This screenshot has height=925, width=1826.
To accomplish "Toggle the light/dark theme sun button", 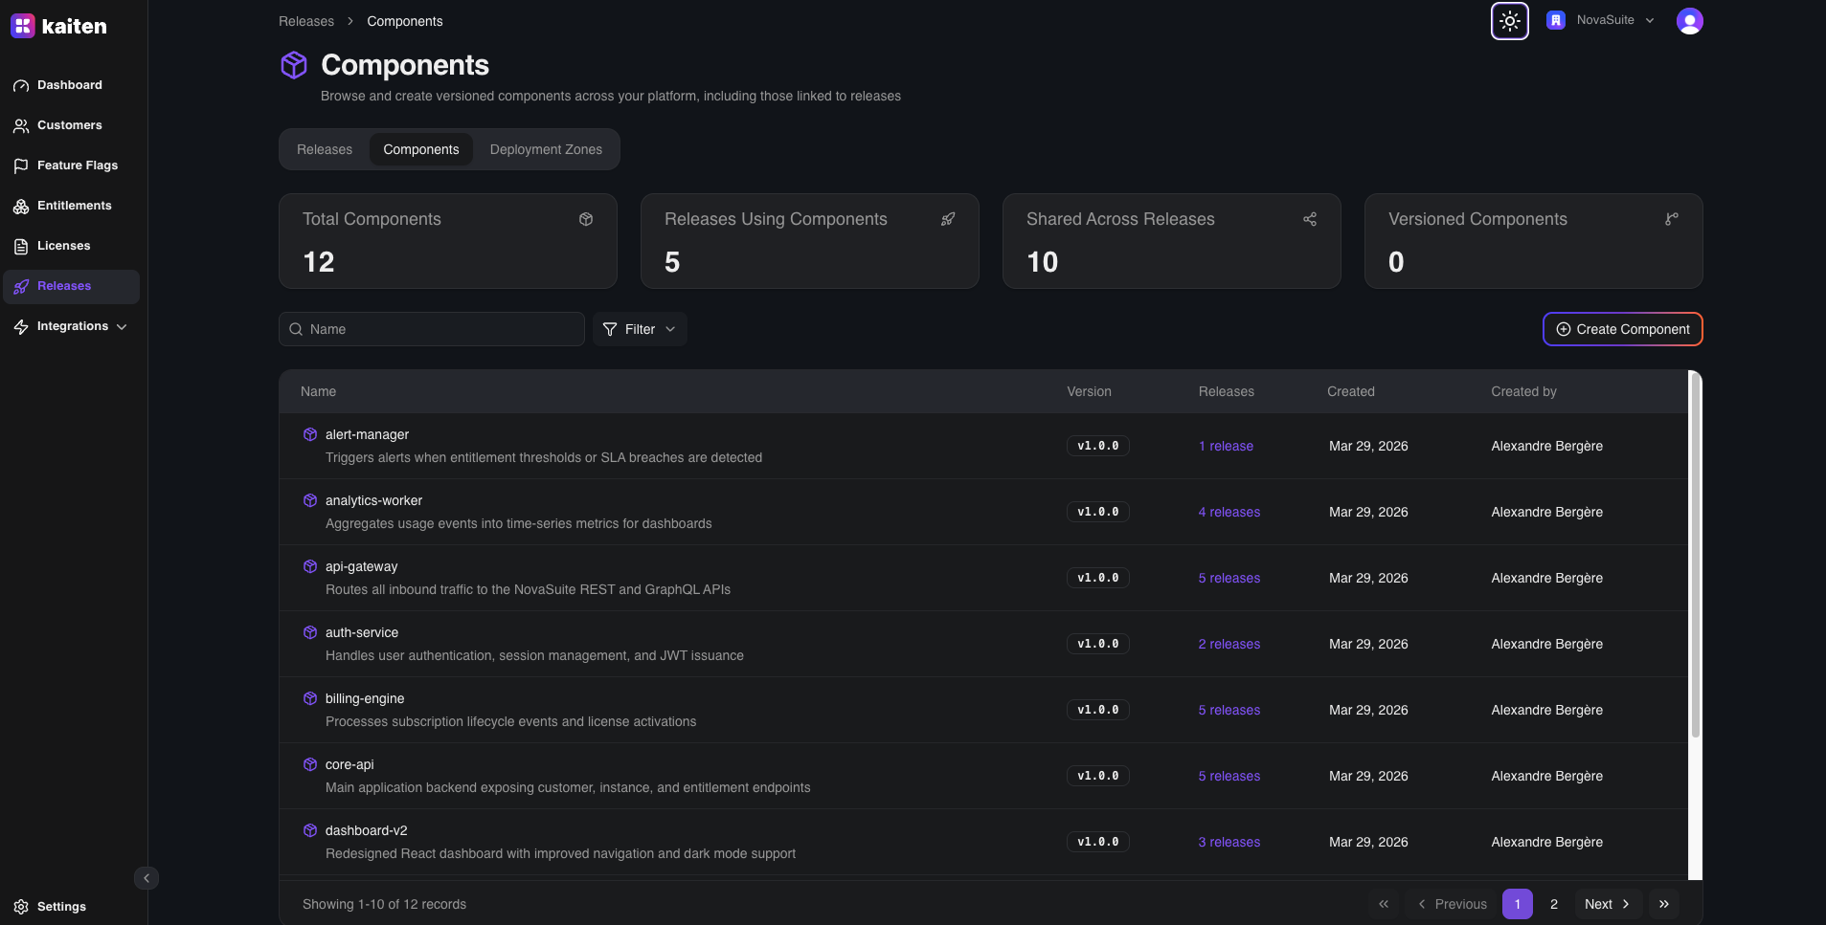I will click(1509, 21).
